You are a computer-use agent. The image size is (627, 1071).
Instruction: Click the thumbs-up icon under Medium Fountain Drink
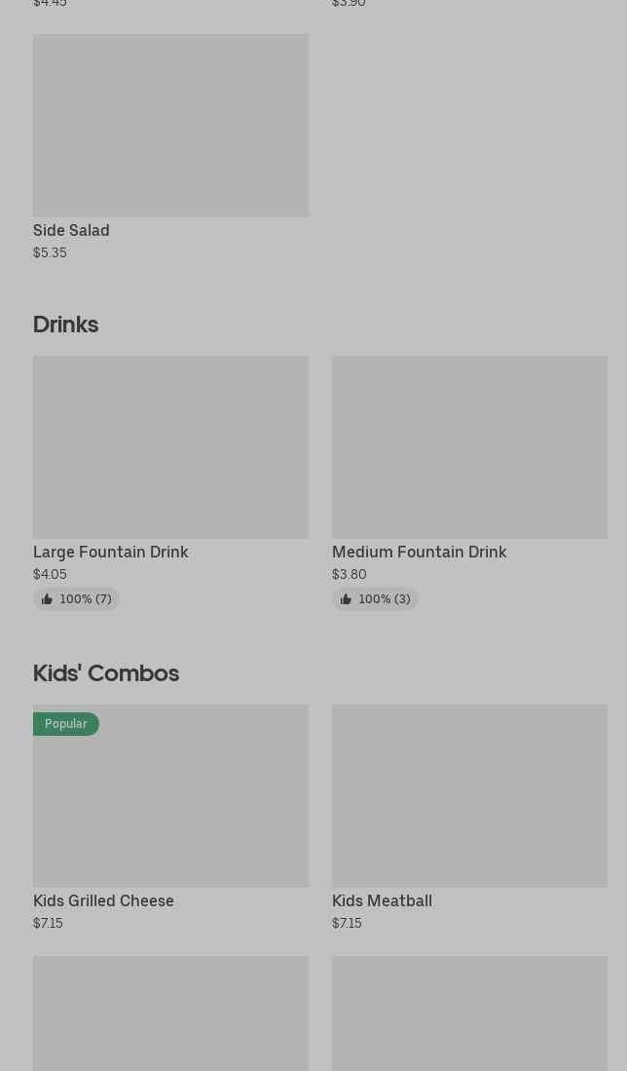pyautogui.click(x=346, y=599)
